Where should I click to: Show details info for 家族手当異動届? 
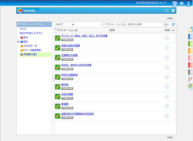pyautogui.click(x=167, y=77)
